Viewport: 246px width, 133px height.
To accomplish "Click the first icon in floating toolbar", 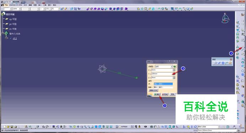I will tap(216, 63).
